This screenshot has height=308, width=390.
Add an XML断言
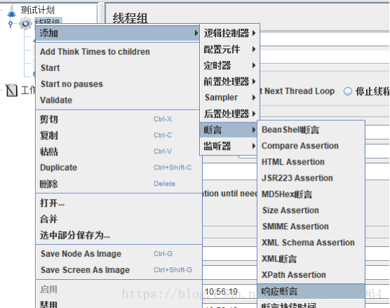click(311, 259)
